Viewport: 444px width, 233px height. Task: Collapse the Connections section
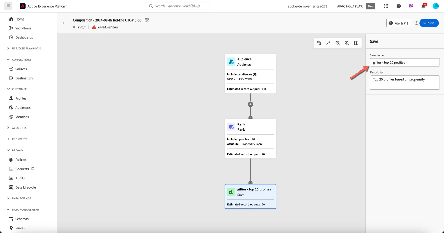(x=8, y=60)
